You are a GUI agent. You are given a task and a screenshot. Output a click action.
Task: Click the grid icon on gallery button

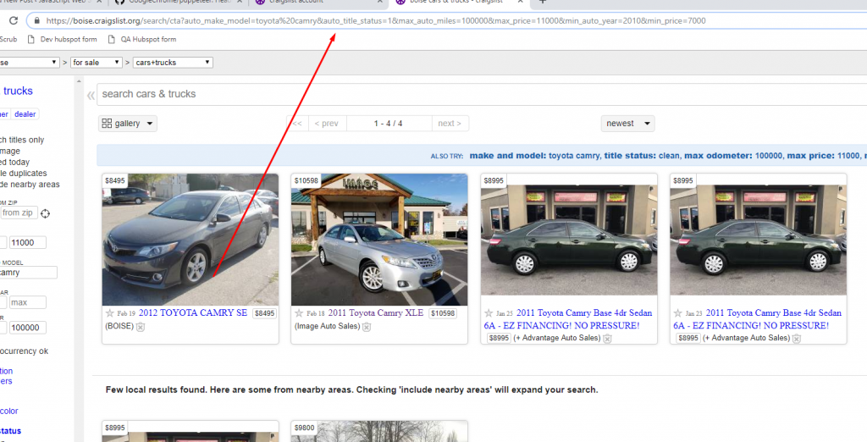[108, 124]
